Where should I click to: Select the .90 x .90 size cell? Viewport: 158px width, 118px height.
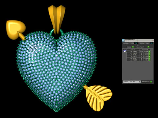pos(133,55)
